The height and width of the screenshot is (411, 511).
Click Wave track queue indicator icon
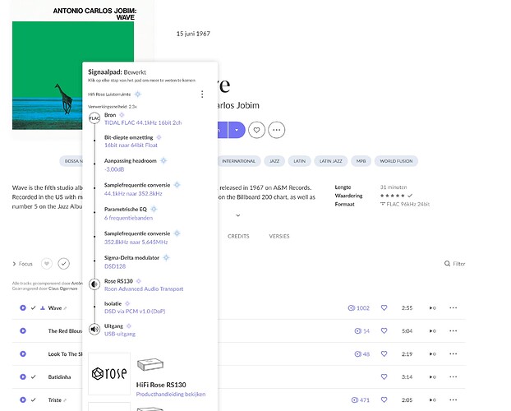click(432, 308)
